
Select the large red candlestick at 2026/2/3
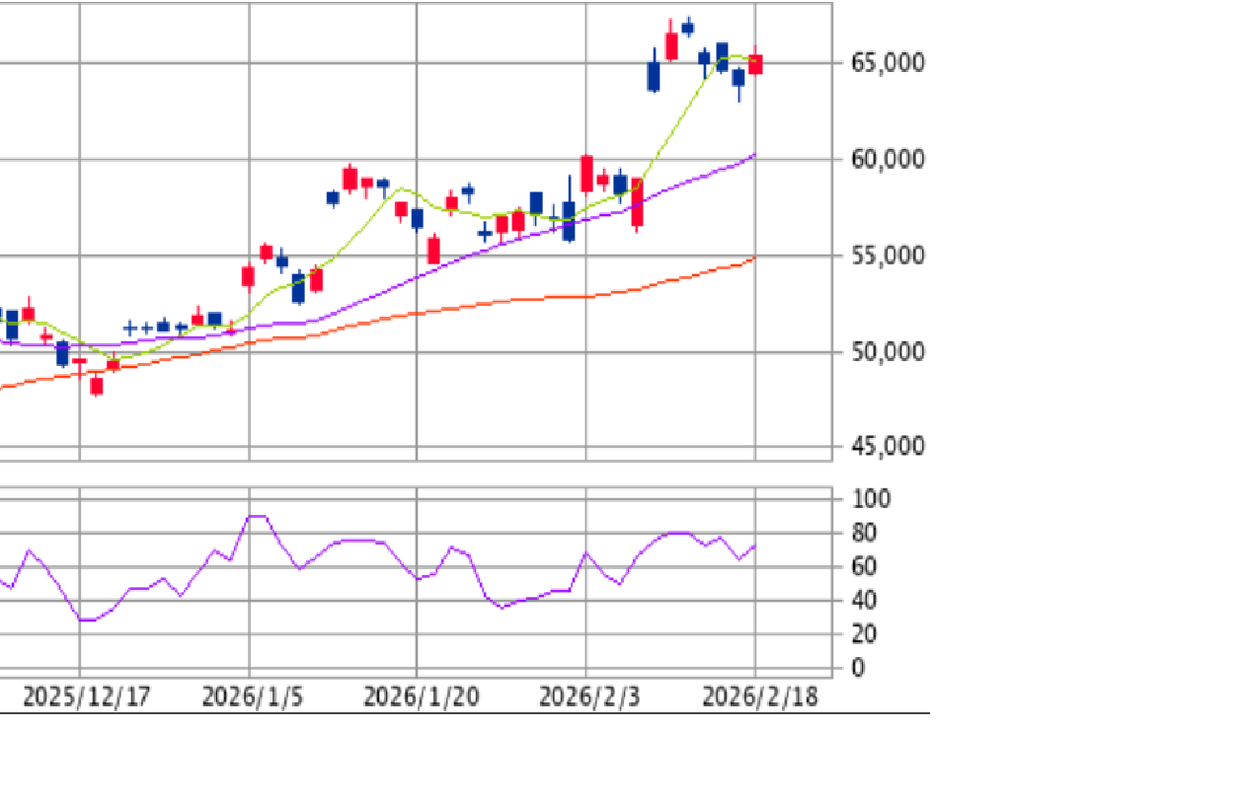click(x=586, y=174)
